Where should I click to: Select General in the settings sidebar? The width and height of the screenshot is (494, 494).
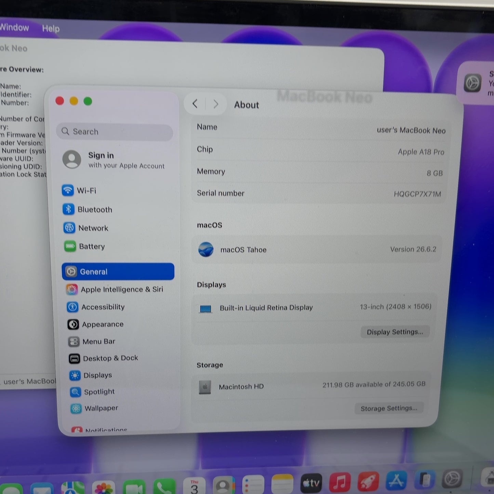point(118,271)
